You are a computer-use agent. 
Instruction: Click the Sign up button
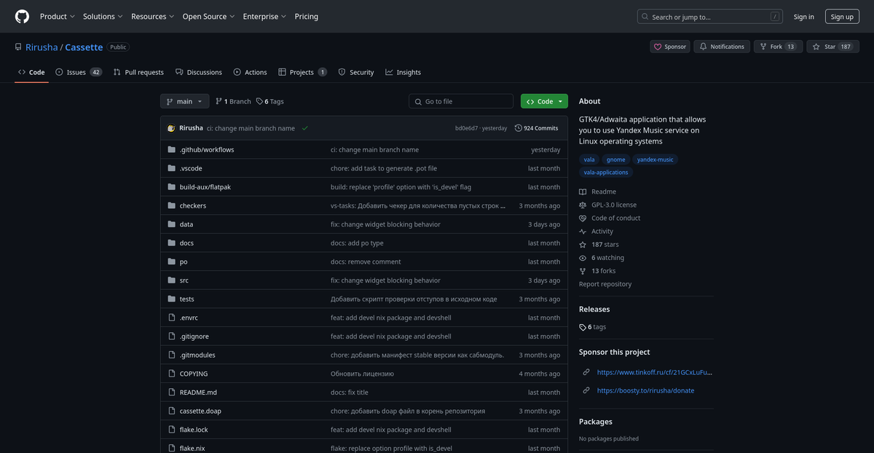click(842, 16)
